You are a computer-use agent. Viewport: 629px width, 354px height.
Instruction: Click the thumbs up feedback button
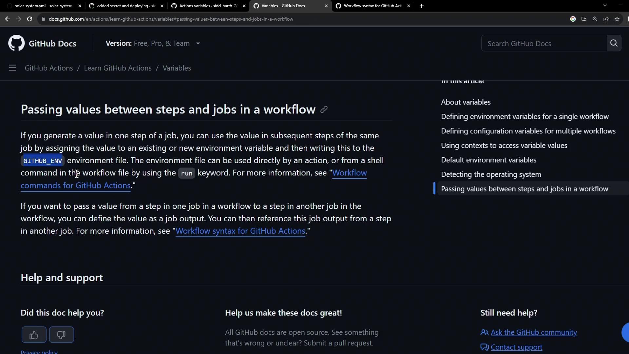tap(34, 335)
